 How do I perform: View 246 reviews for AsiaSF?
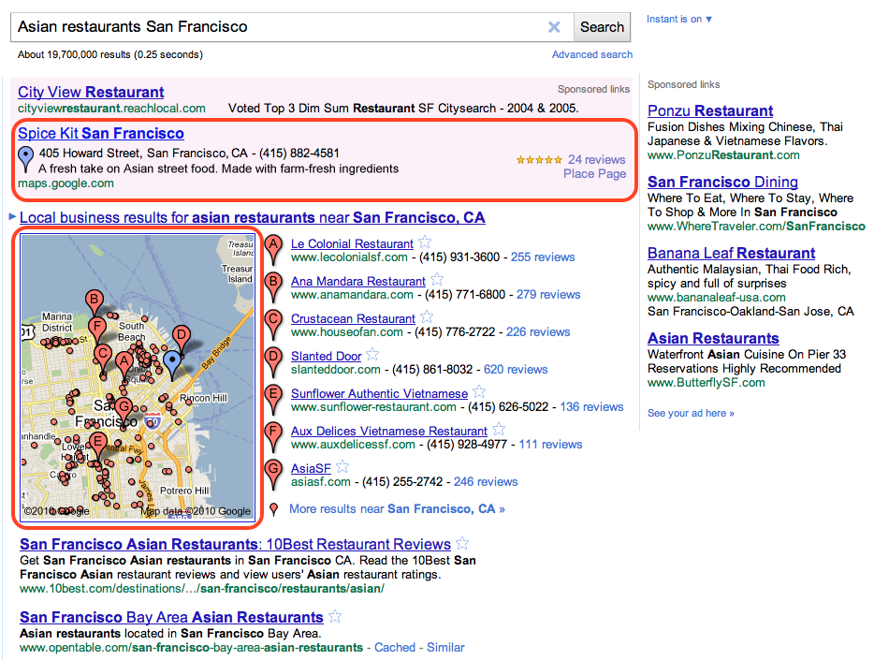pyautogui.click(x=486, y=481)
